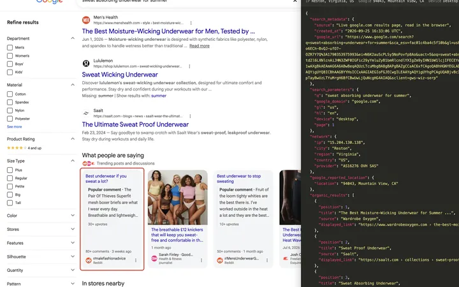459x287 pixels.
Task: Click "AS16276 OVH SAS" provider value
Action: (x=359, y=166)
